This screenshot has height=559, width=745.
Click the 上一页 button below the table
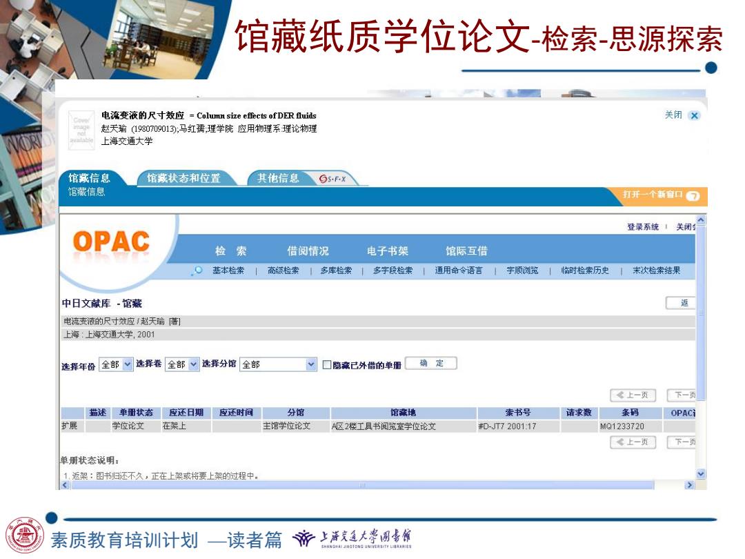(x=633, y=442)
